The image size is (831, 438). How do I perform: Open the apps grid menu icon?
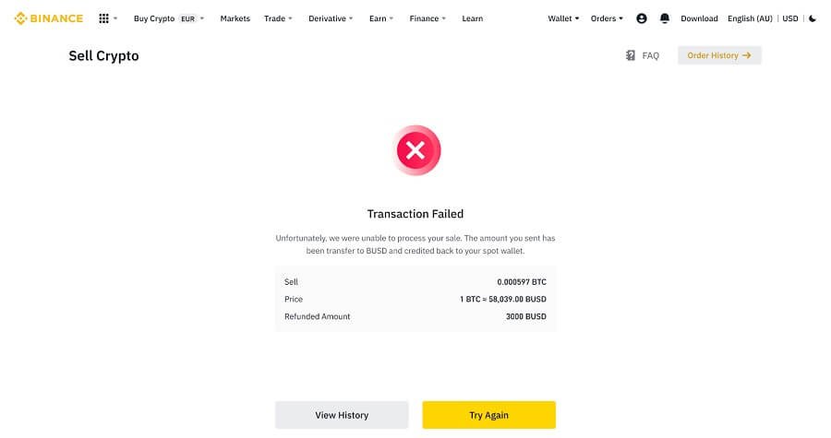(103, 18)
